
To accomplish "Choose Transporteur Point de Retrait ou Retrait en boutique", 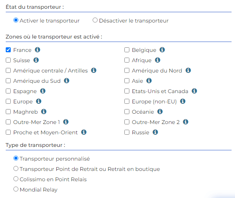I will [x=16, y=168].
